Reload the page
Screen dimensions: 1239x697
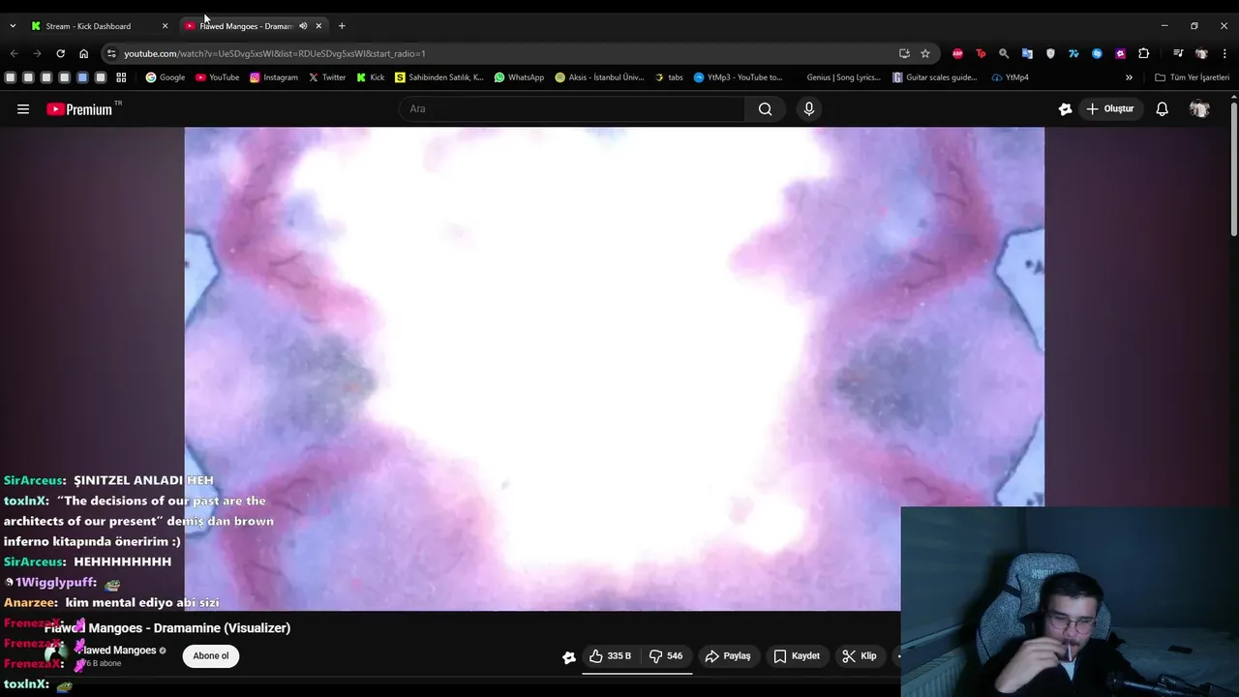[60, 53]
